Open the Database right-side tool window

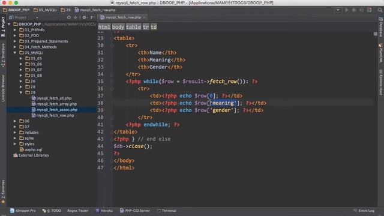(x=381, y=27)
